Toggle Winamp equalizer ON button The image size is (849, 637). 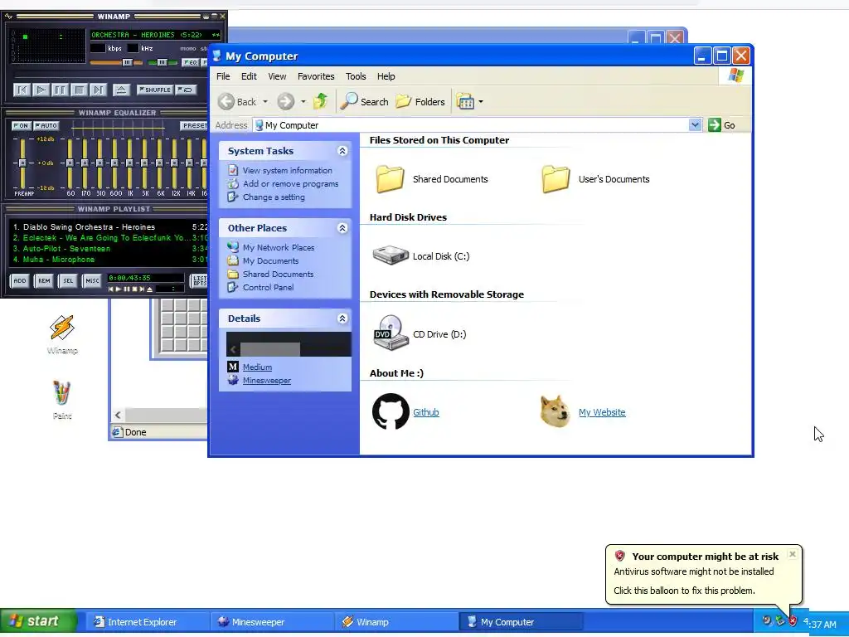(x=21, y=126)
